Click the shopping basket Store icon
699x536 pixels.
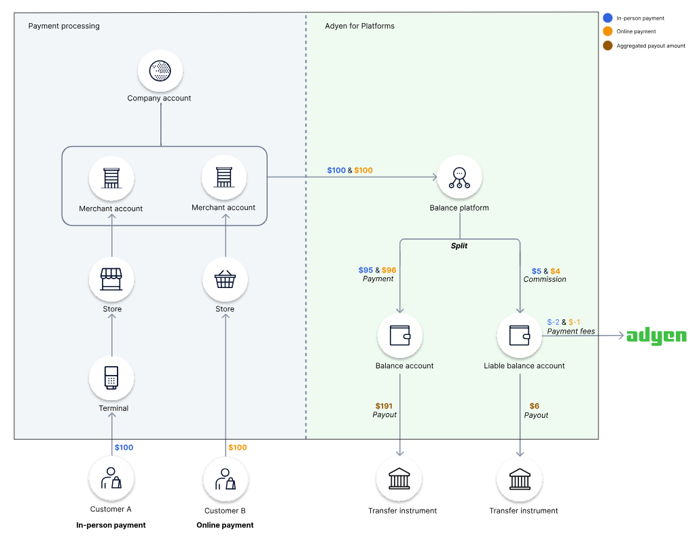coord(225,280)
